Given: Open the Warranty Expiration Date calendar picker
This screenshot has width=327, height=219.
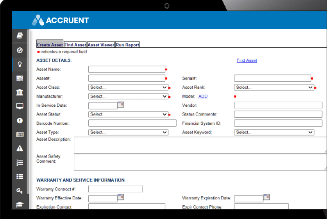Looking at the screenshot, I should point(266,197).
